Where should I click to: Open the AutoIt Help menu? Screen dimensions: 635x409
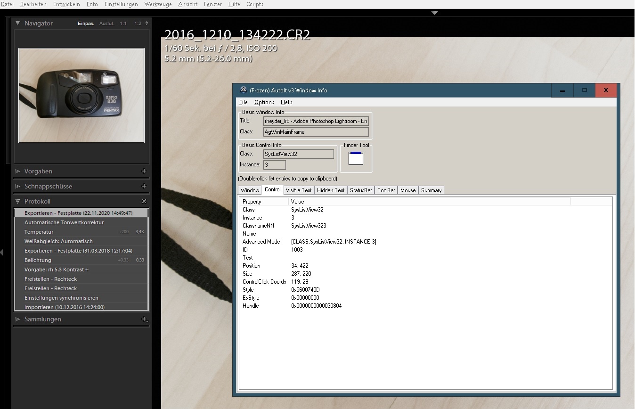tap(286, 102)
